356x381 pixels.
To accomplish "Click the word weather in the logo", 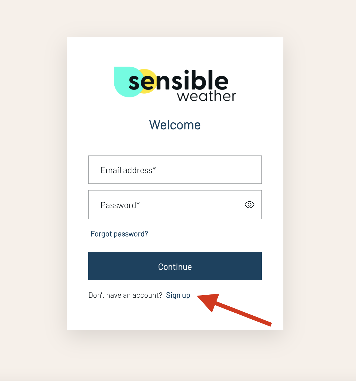I will tap(207, 96).
